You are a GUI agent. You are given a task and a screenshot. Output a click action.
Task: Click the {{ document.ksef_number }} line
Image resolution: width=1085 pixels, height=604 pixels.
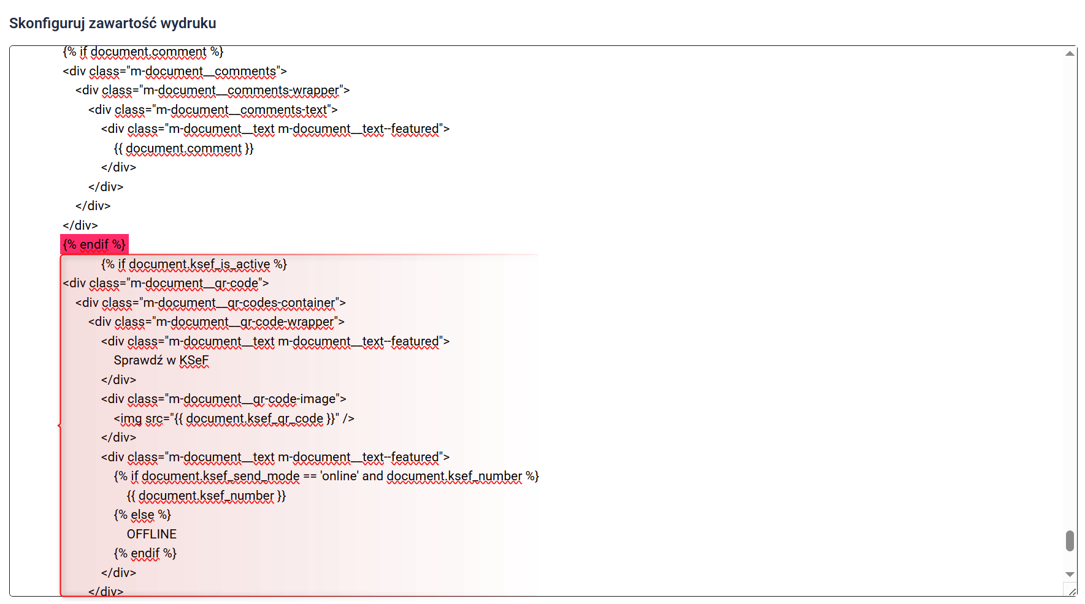(x=206, y=496)
